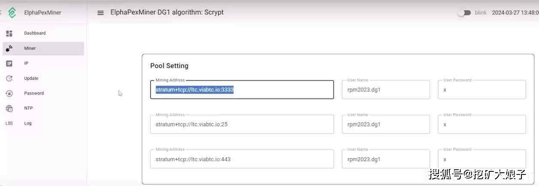Click the first User Password field
Viewport: 539px width, 186px height.
pos(481,90)
